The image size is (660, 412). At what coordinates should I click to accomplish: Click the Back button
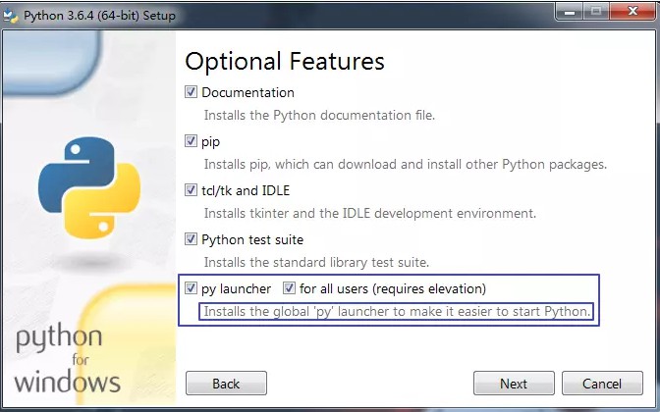pyautogui.click(x=226, y=383)
